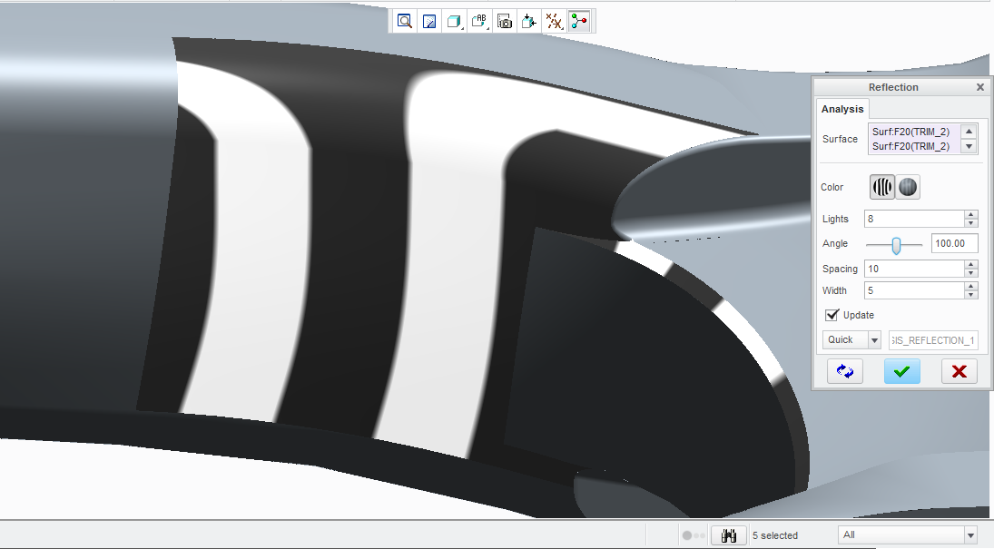This screenshot has height=549, width=994.
Task: Click the saved views camera icon
Action: (x=505, y=21)
